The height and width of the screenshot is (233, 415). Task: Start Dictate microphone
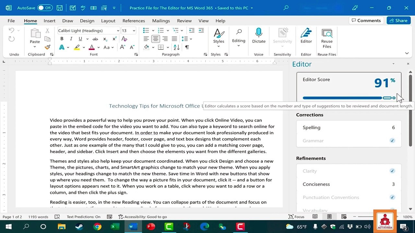[x=259, y=36]
